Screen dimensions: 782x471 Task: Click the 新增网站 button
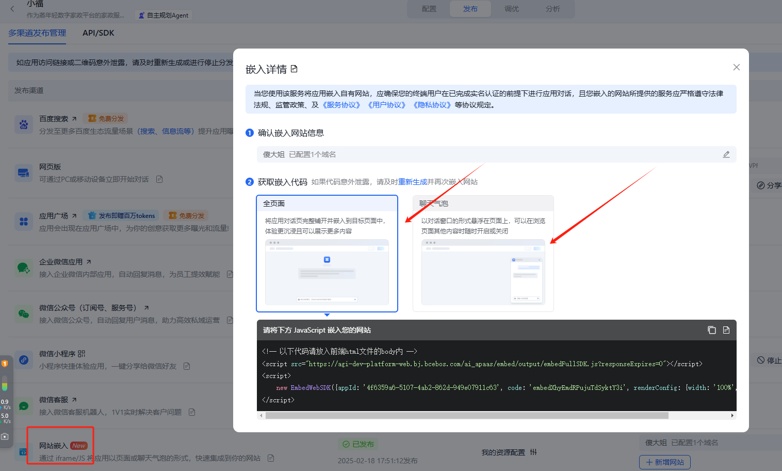665,462
